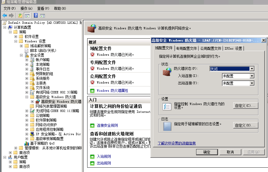Switch to the IPSec 设置 tab
This screenshot has width=268, height=172.
[x=233, y=48]
